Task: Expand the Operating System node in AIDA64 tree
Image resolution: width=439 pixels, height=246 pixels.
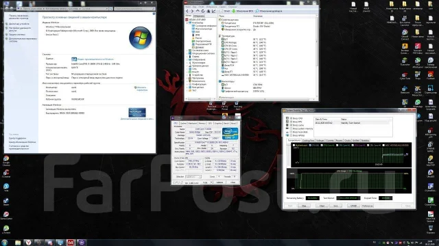Action: click(x=187, y=53)
